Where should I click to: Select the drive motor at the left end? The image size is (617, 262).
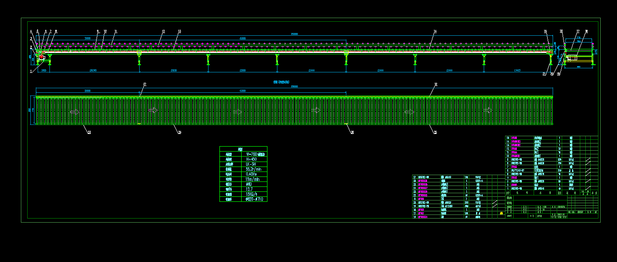tap(41, 57)
